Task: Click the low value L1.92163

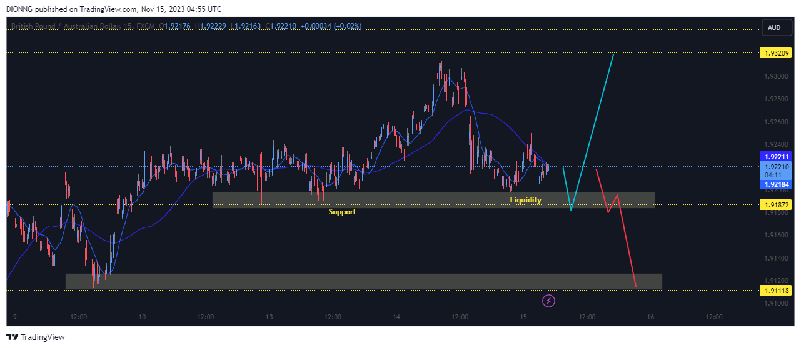Action: pyautogui.click(x=246, y=26)
